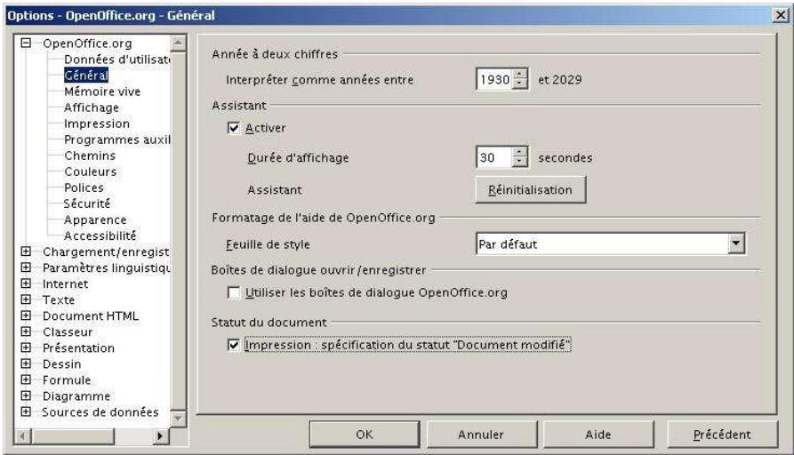Image resolution: width=794 pixels, height=455 pixels.
Task: Decrease the two-digit year start value
Action: click(x=520, y=84)
